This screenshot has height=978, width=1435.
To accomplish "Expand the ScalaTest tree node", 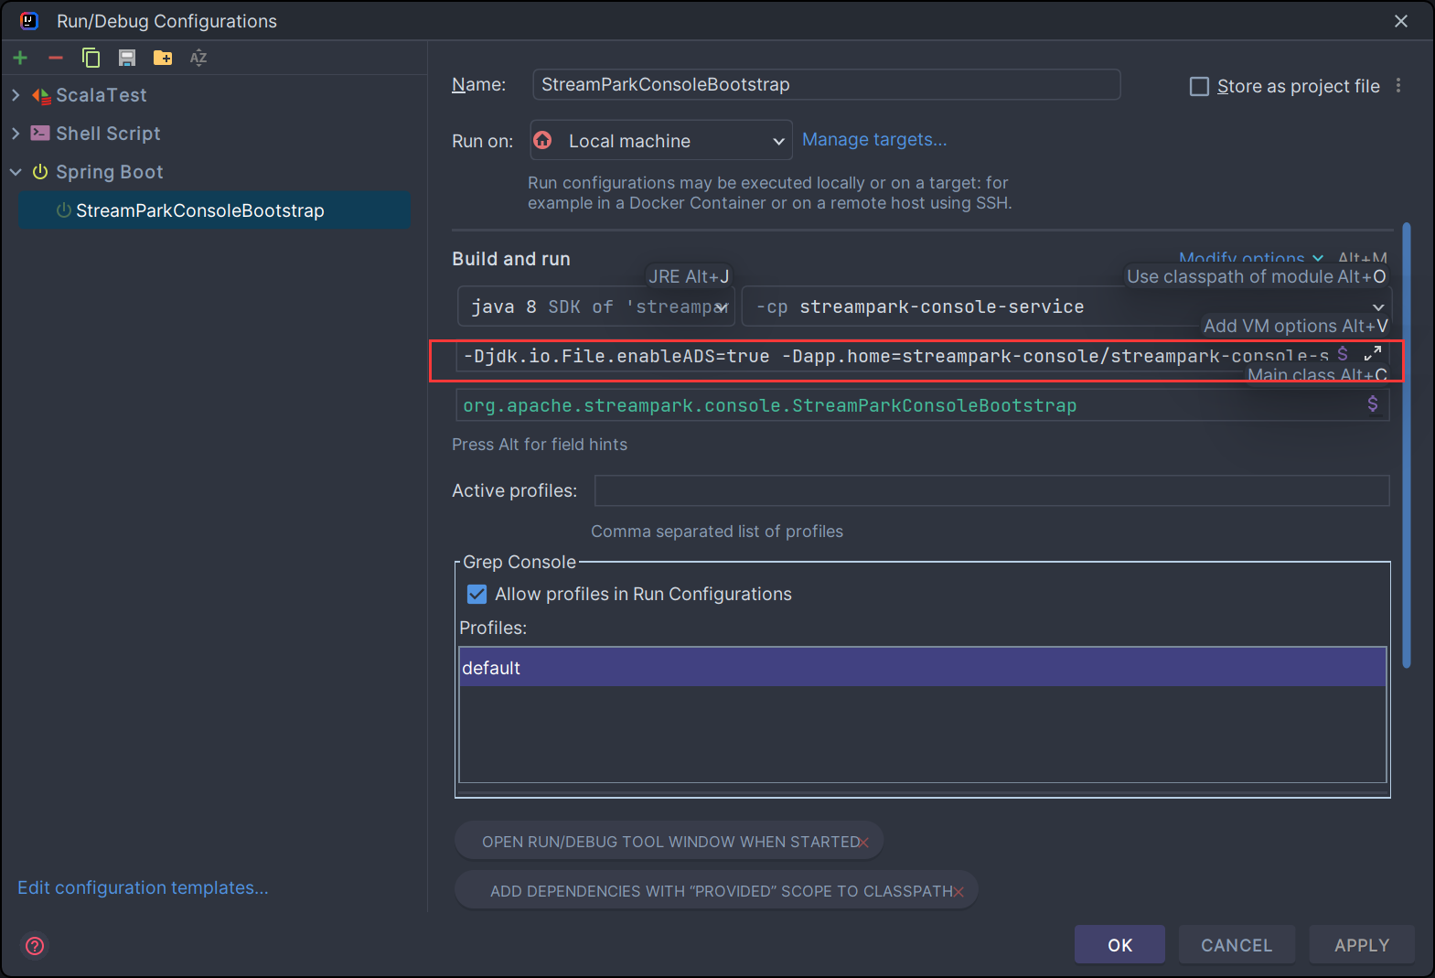I will [x=16, y=95].
